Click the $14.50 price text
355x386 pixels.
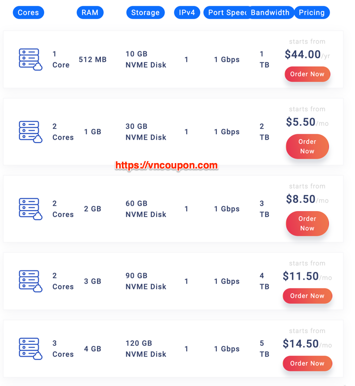pos(301,344)
